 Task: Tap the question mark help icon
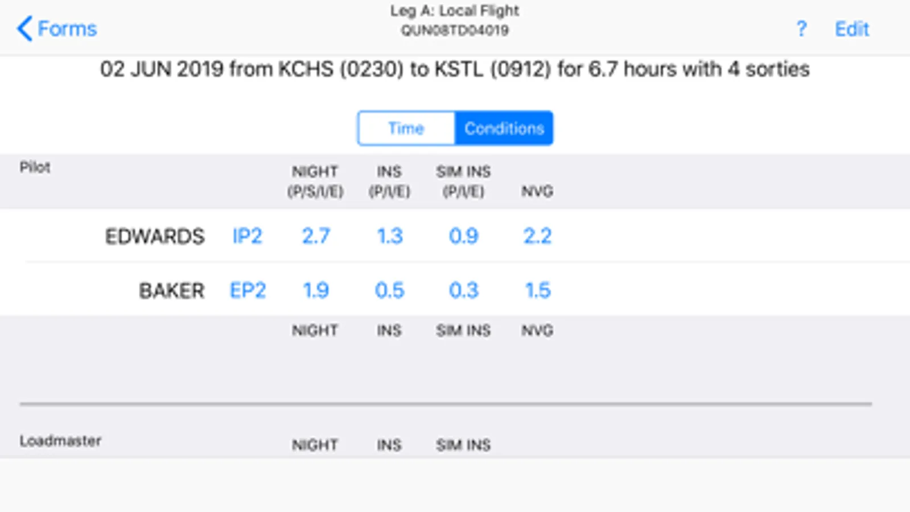click(x=801, y=28)
